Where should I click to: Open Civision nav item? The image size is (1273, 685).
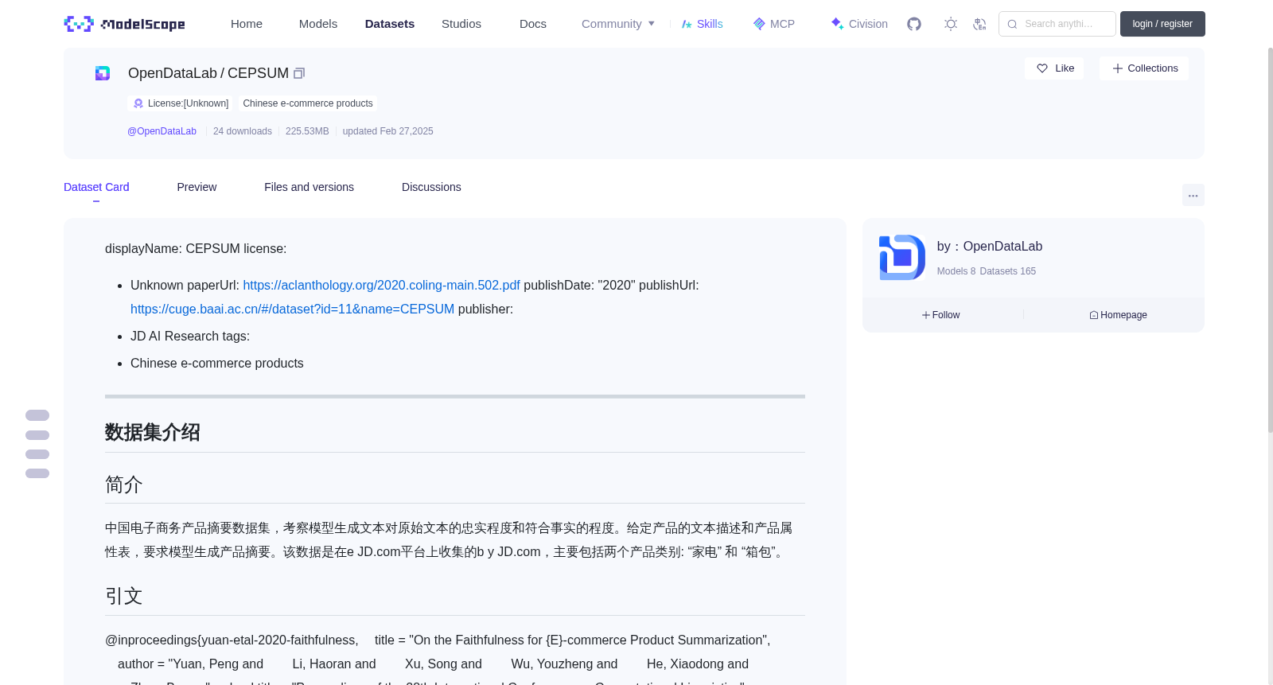pyautogui.click(x=859, y=24)
